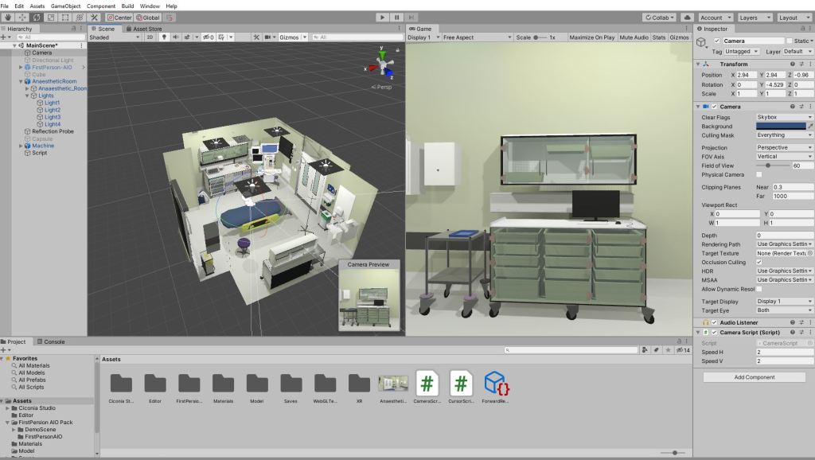
Task: Click the Add Component button
Action: pyautogui.click(x=754, y=377)
